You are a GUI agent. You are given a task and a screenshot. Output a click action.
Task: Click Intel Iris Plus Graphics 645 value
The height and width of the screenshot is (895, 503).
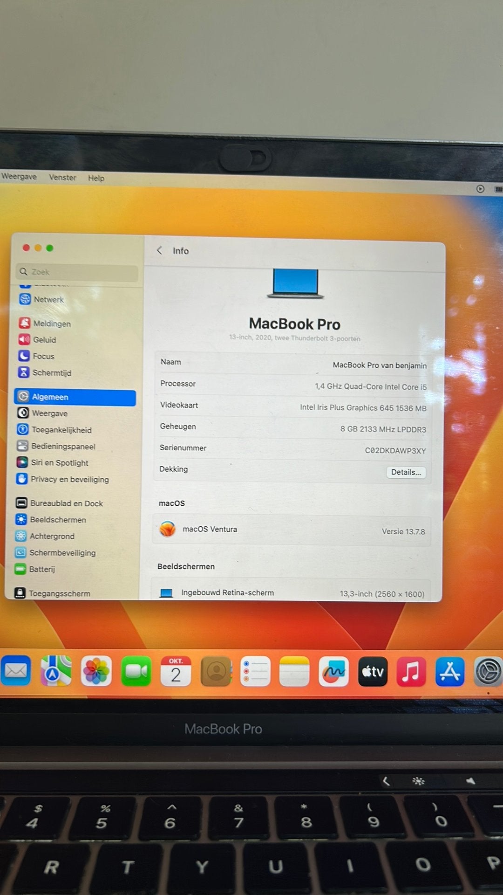[363, 408]
